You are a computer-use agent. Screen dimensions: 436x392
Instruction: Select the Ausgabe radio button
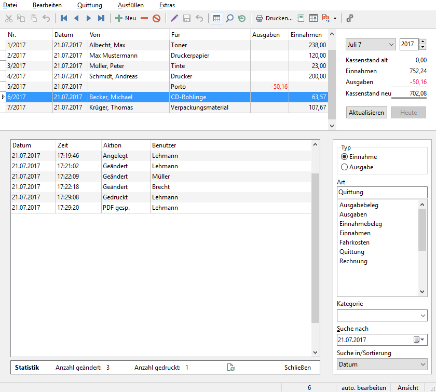click(x=344, y=167)
